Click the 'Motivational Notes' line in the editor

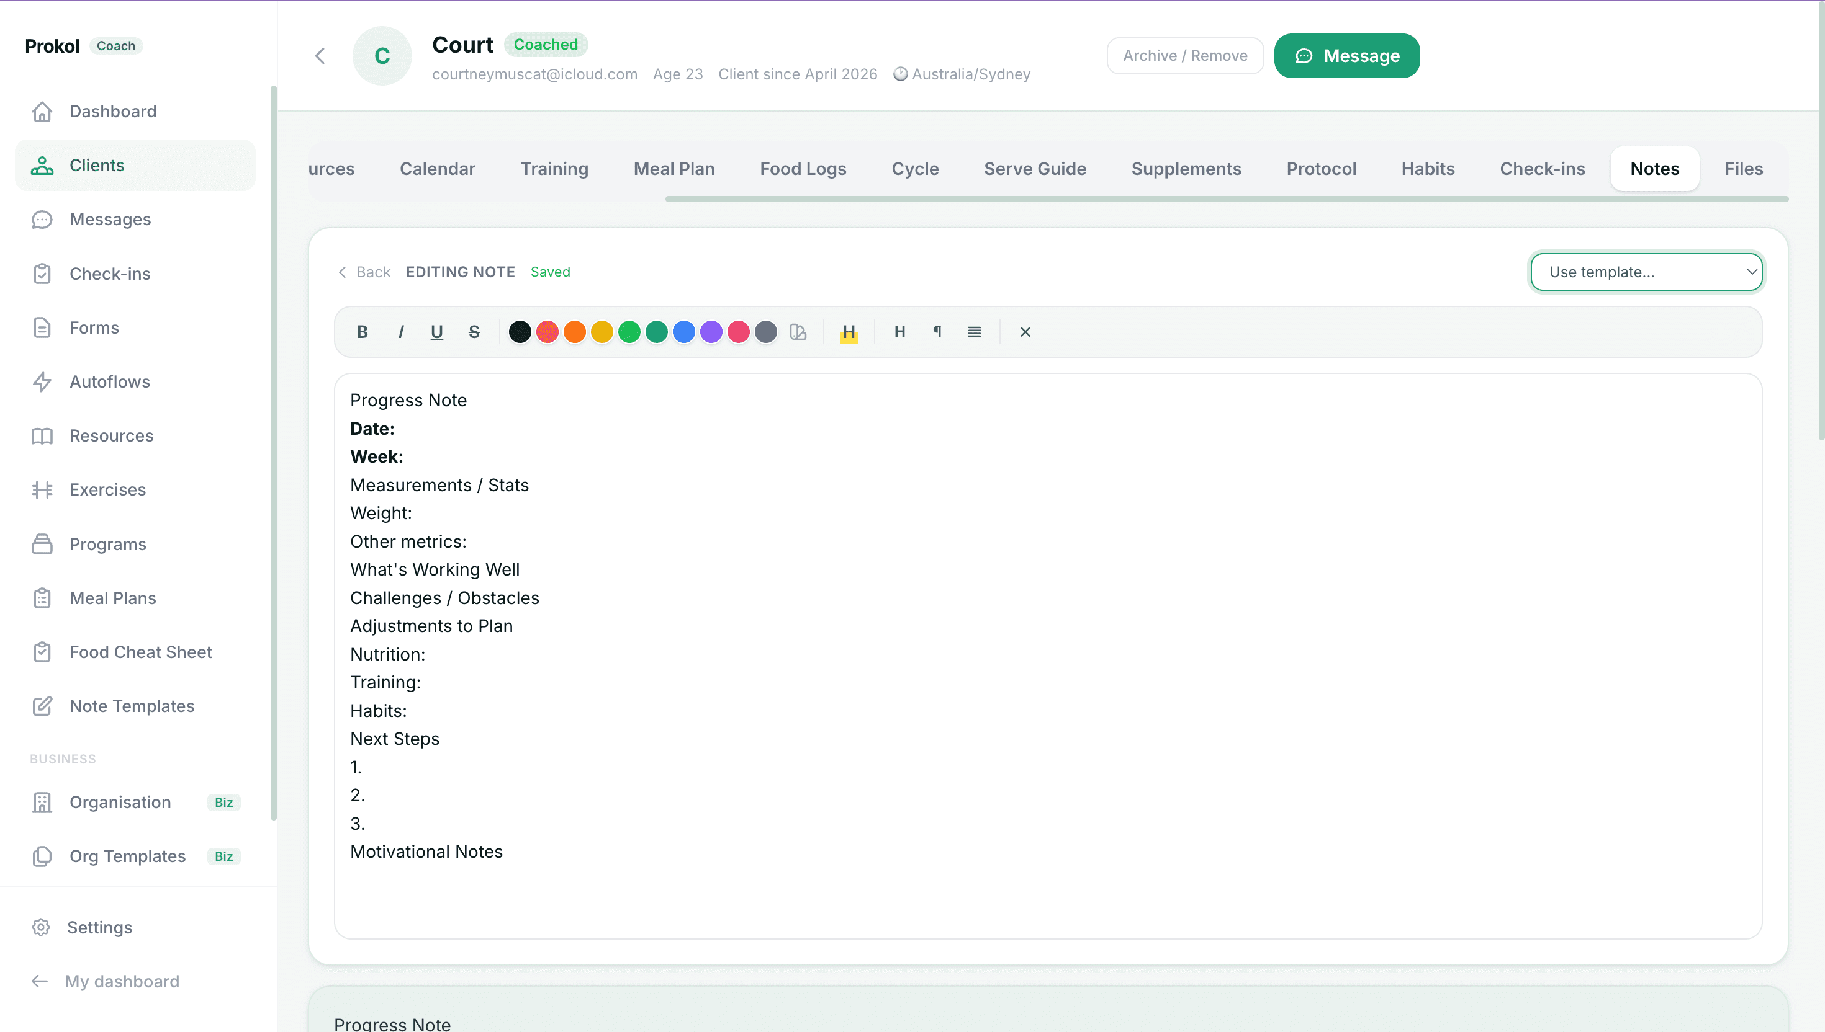click(x=426, y=852)
